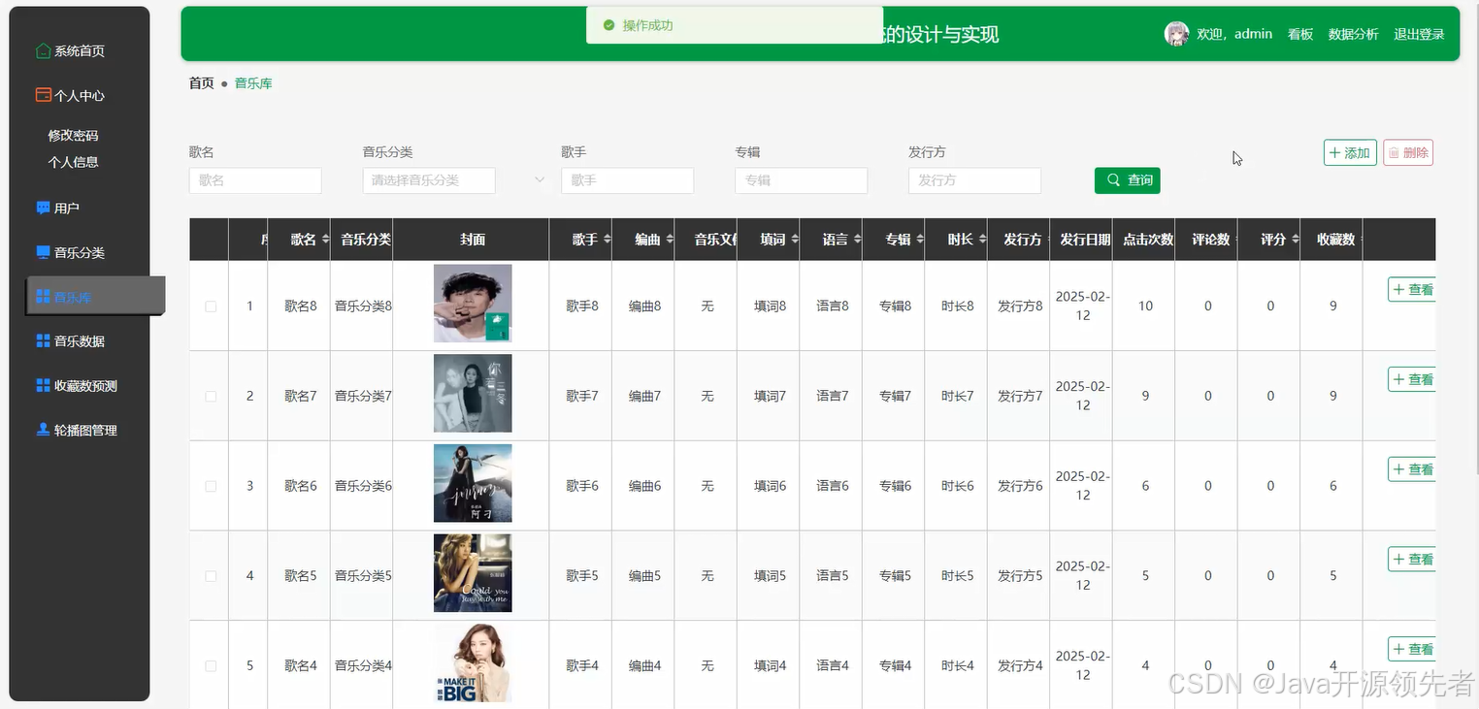Click 看板 link in the header

(1300, 34)
